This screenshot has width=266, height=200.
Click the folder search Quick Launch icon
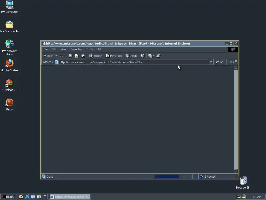(x=39, y=197)
